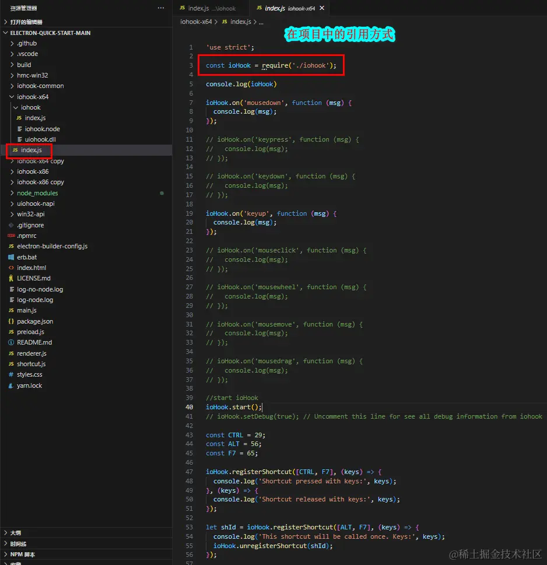Screen dimensions: 547x565
Task: Click the require('./iohook') code line
Action: coord(271,65)
